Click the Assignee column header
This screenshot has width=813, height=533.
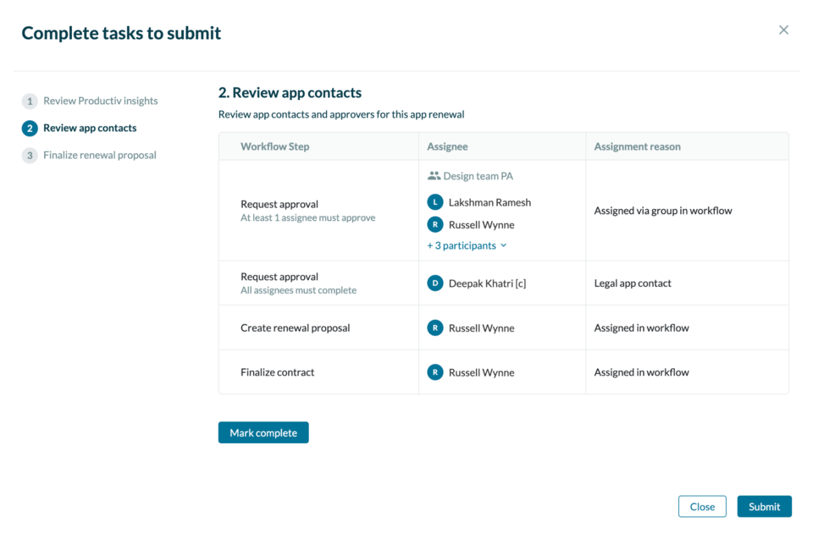[x=447, y=146]
